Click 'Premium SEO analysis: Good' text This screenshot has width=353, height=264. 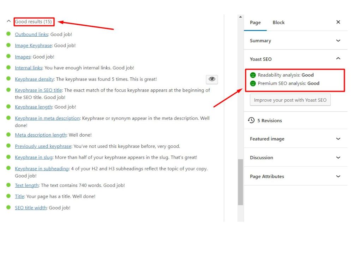pyautogui.click(x=289, y=83)
